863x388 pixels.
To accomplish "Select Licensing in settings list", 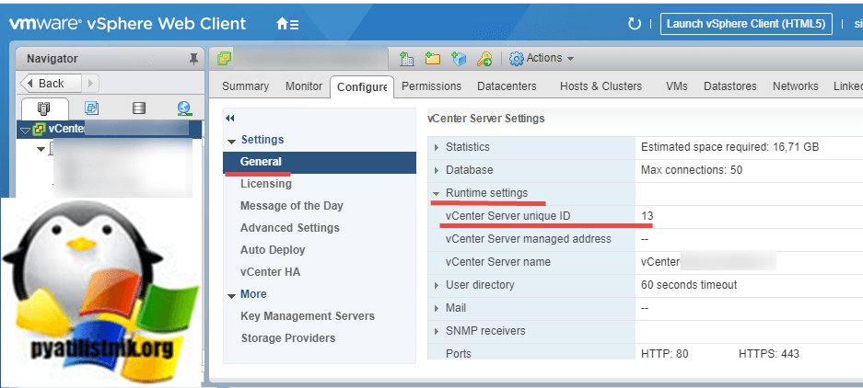I will (x=265, y=184).
